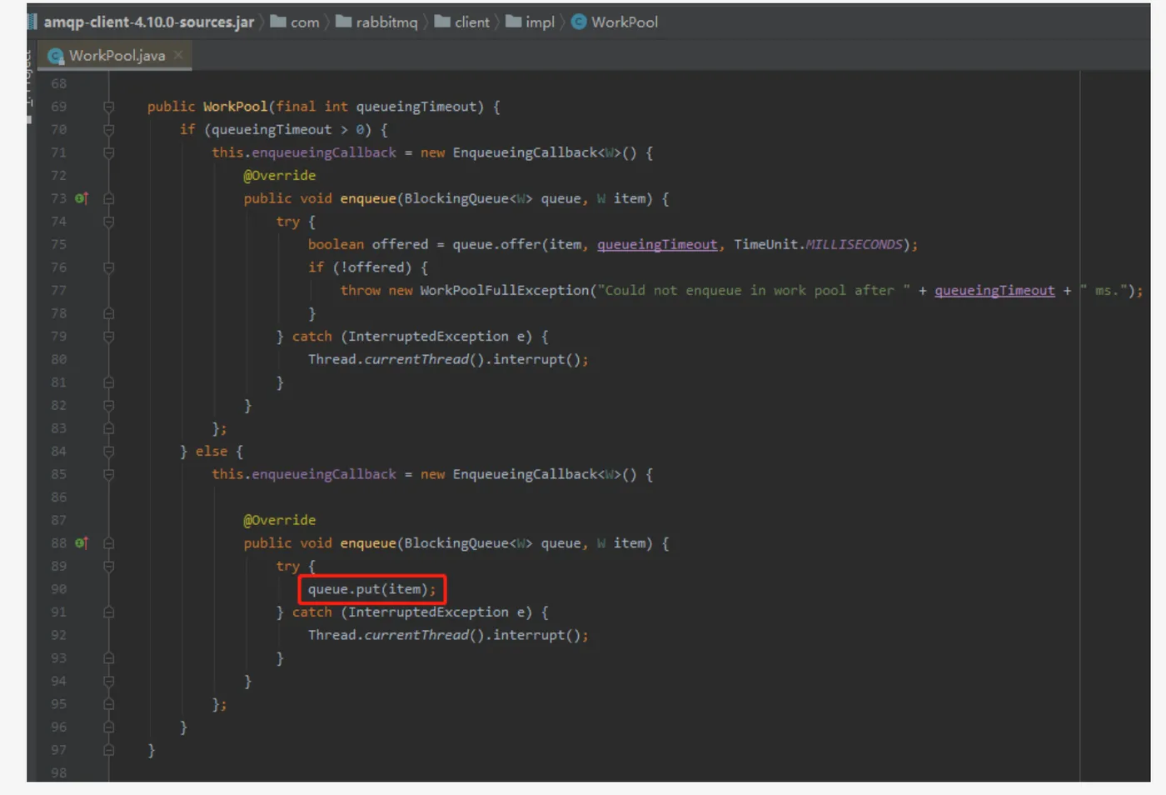Click line number 90 in the gutter
The image size is (1166, 795).
click(x=58, y=589)
